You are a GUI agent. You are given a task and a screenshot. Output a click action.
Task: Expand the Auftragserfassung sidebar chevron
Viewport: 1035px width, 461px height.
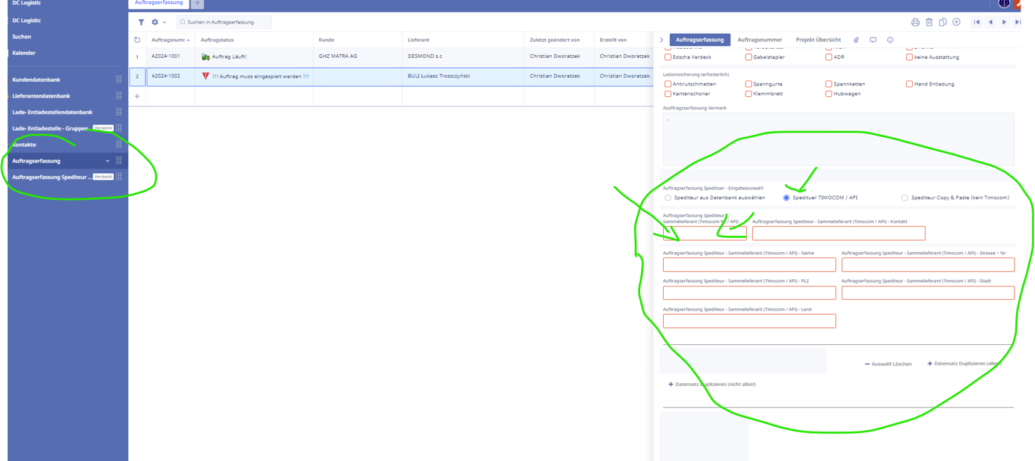point(108,161)
